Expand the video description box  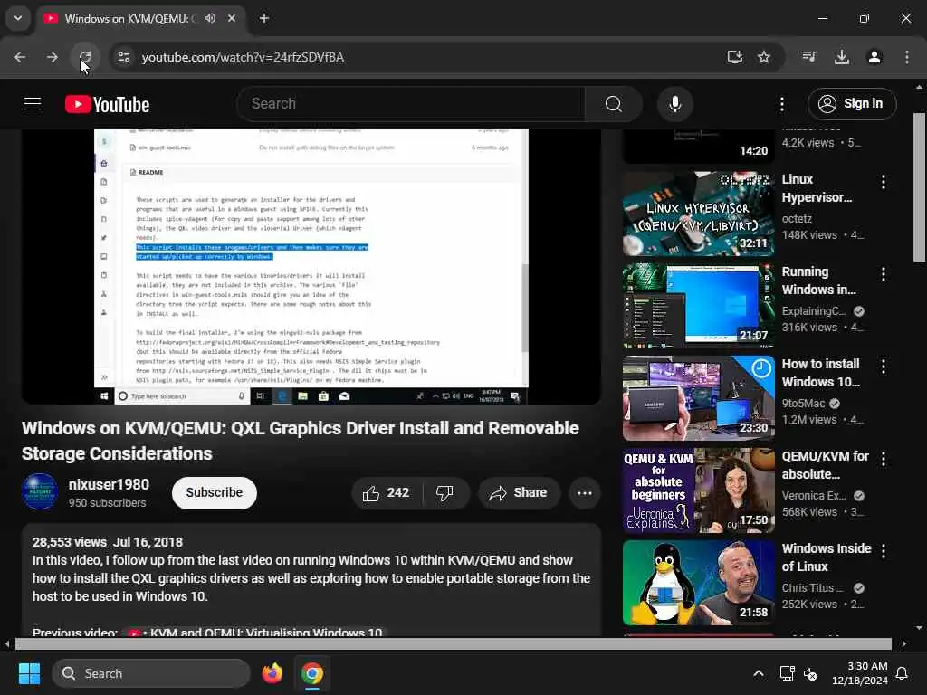click(x=311, y=580)
